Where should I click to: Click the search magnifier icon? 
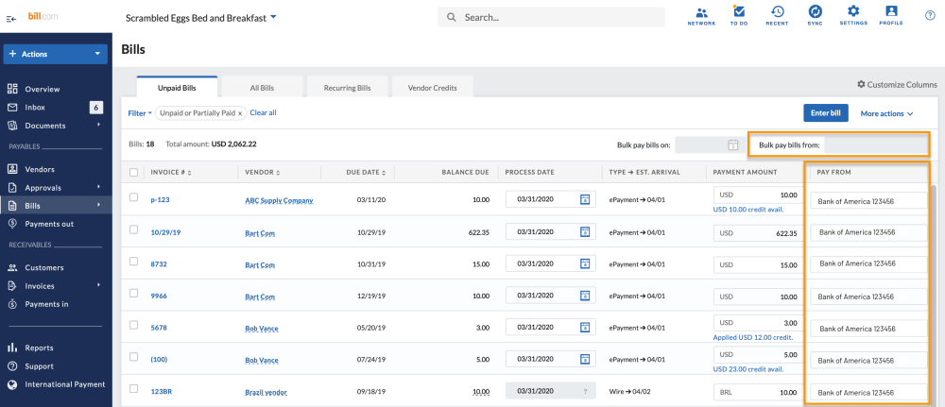pos(451,17)
